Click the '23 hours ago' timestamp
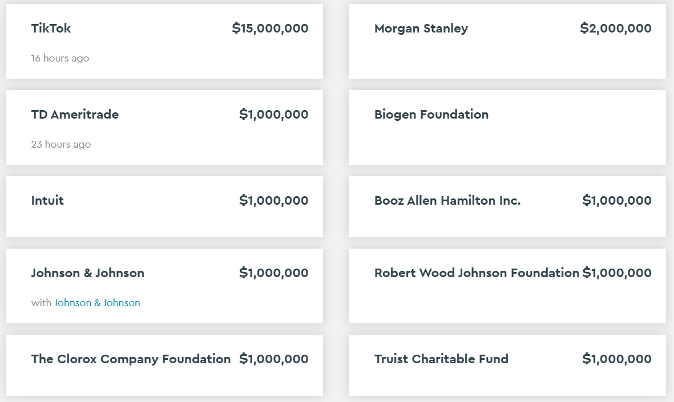Image resolution: width=674 pixels, height=402 pixels. click(61, 144)
